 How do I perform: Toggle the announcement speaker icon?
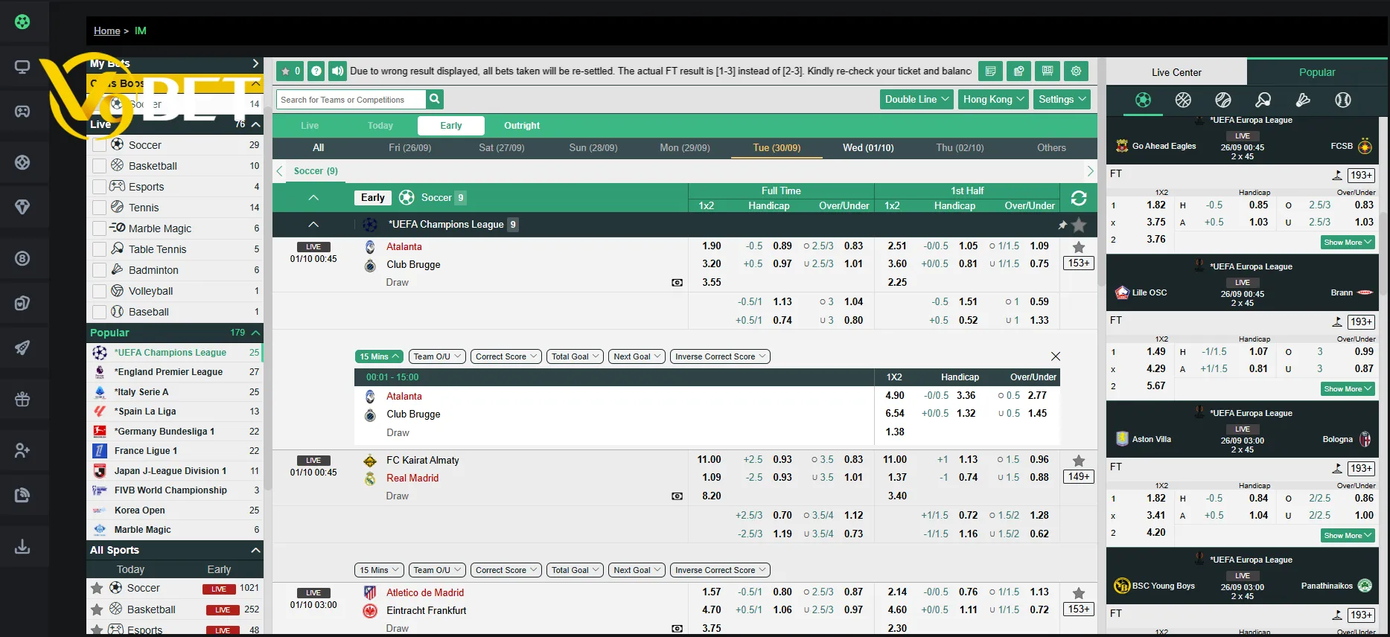[338, 71]
